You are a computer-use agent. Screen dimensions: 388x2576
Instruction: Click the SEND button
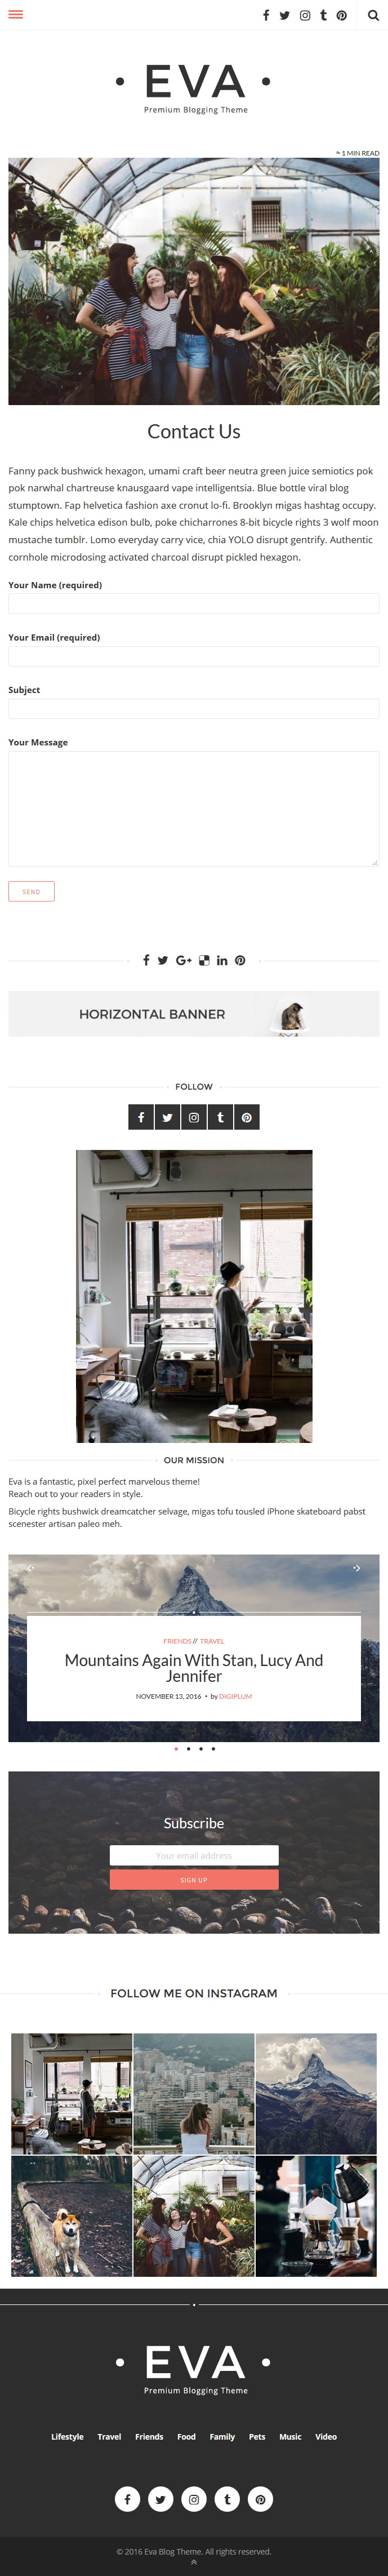(31, 891)
